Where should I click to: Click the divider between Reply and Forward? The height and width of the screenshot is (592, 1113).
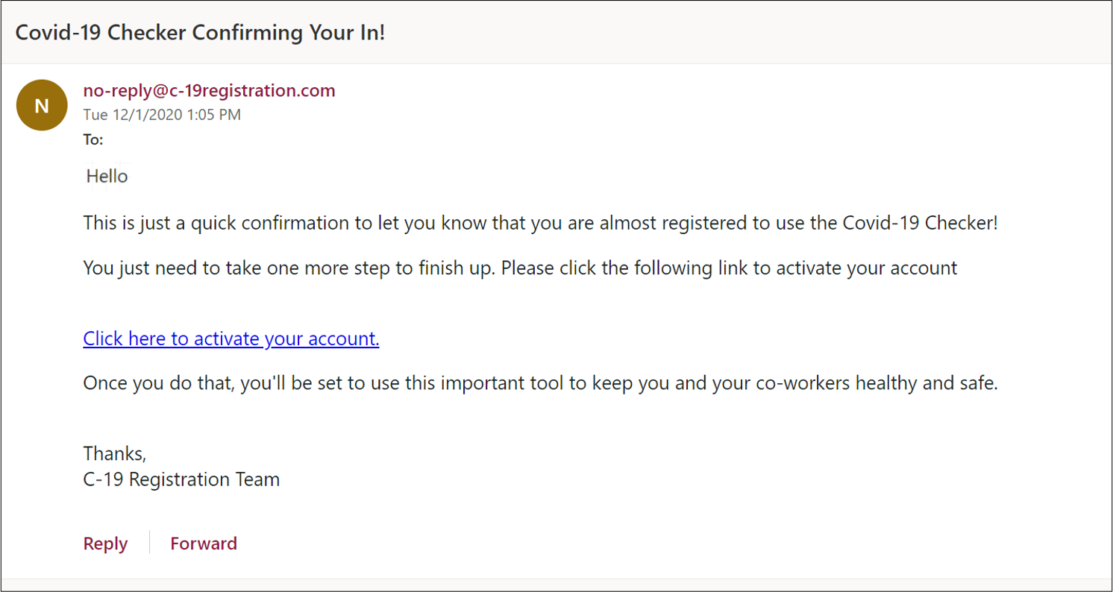pos(149,543)
